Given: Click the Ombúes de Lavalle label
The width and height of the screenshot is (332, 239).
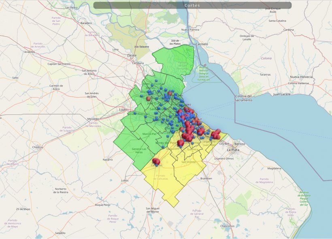Looking at the screenshot, I should pos(247,38).
